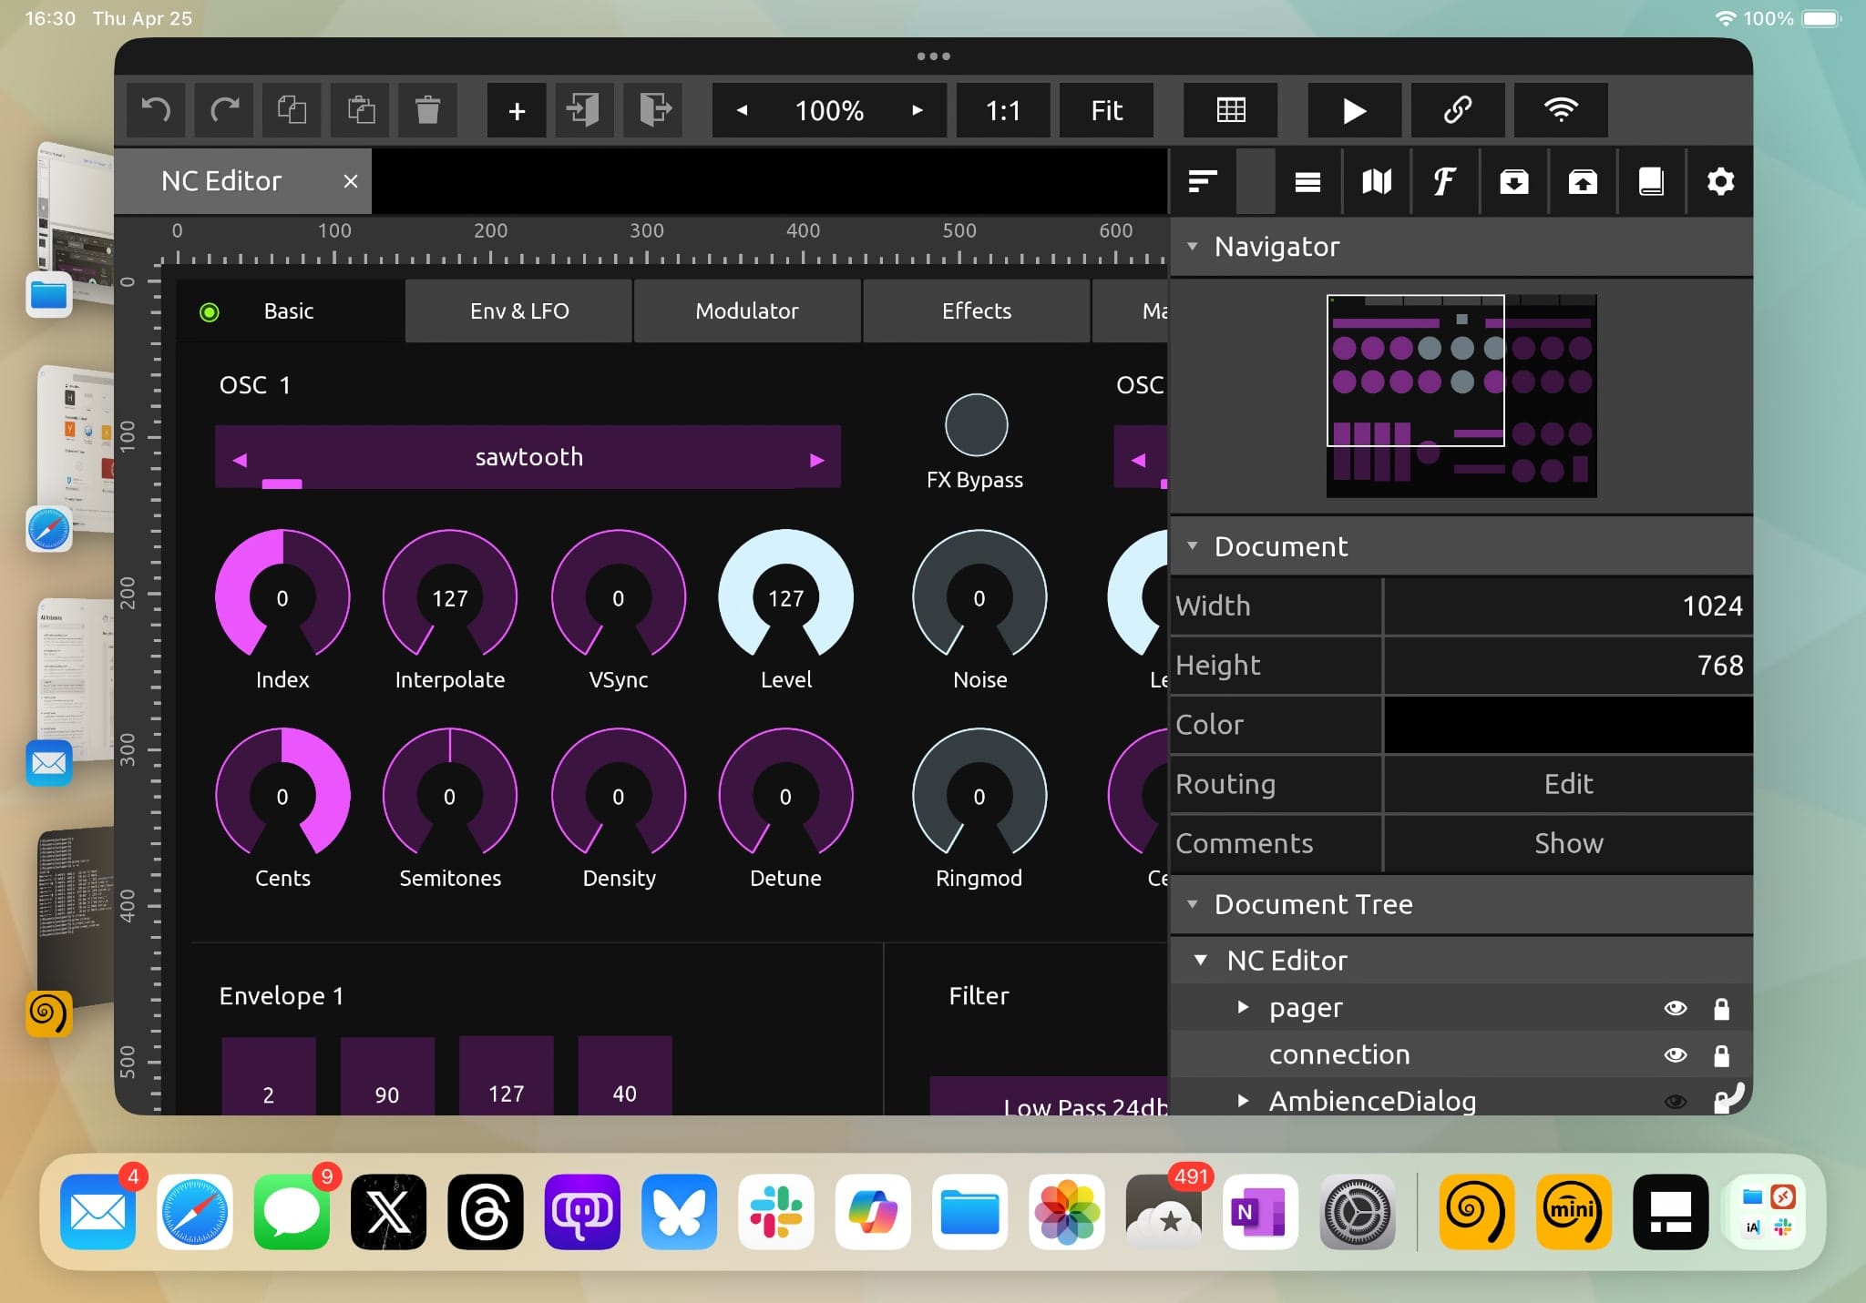Click the plus add icon
The width and height of the screenshot is (1866, 1303).
pyautogui.click(x=517, y=110)
